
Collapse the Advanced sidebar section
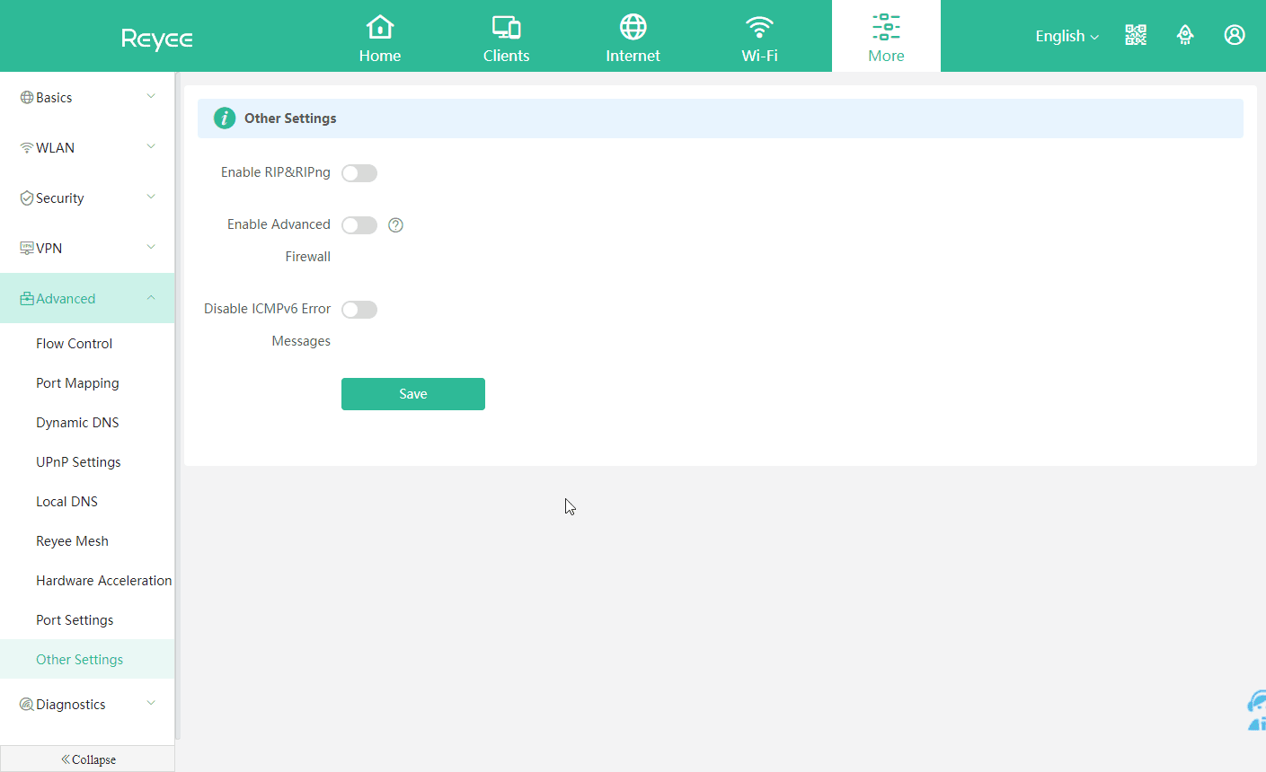[x=87, y=298]
